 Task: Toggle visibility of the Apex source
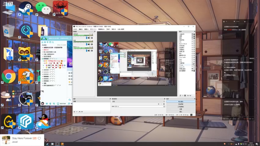(192, 59)
